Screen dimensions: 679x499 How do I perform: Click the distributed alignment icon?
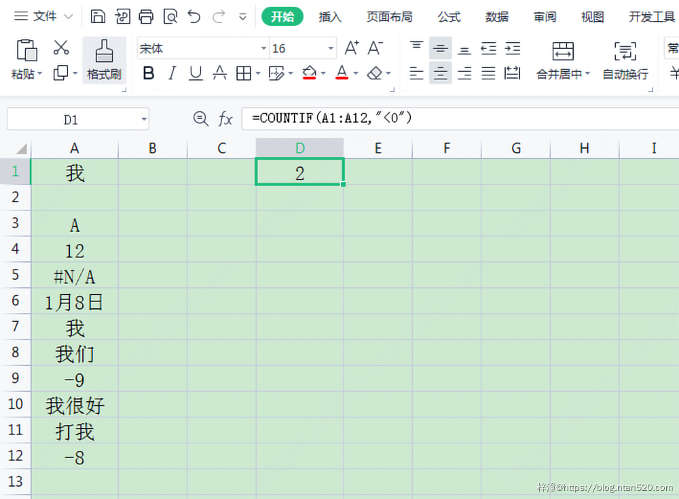coord(512,73)
